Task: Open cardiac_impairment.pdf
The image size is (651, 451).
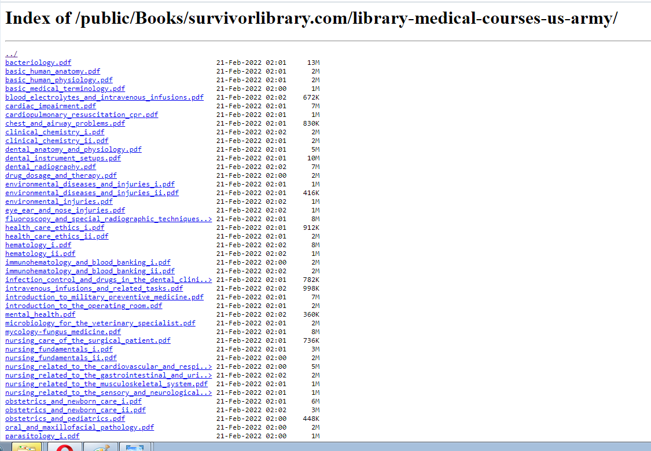Action: 51,107
